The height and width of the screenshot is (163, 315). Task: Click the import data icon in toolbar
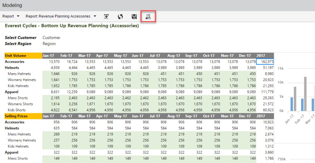point(106,17)
